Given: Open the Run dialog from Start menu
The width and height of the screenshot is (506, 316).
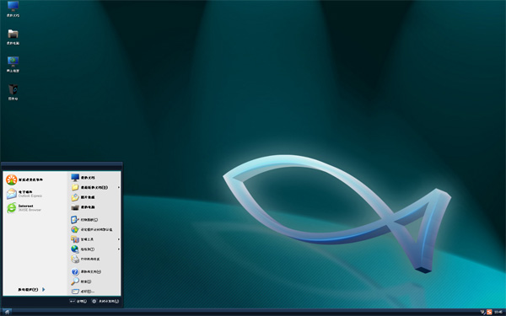Looking at the screenshot, I should point(83,292).
